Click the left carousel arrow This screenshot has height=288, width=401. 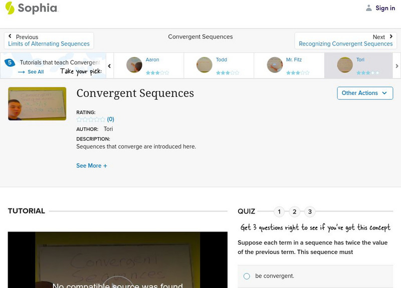[x=109, y=65]
